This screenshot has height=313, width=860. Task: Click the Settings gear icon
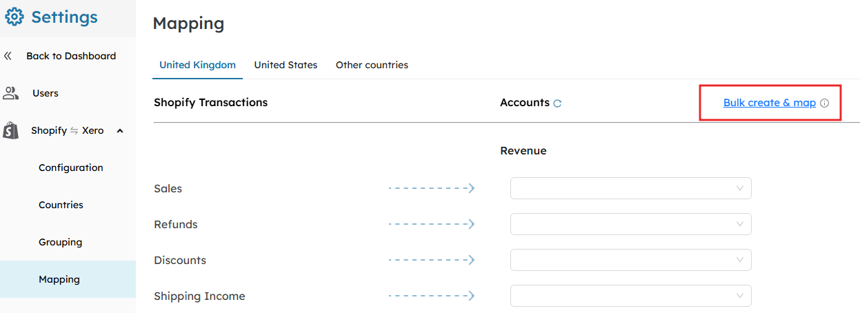14,17
